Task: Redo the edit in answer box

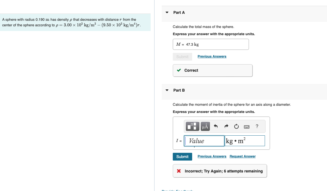Action: [x=226, y=126]
